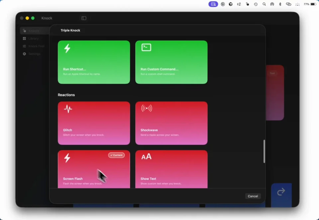Image resolution: width=319 pixels, height=220 pixels.
Task: Click the "Triple Knock" sheet title
Action: point(70,30)
